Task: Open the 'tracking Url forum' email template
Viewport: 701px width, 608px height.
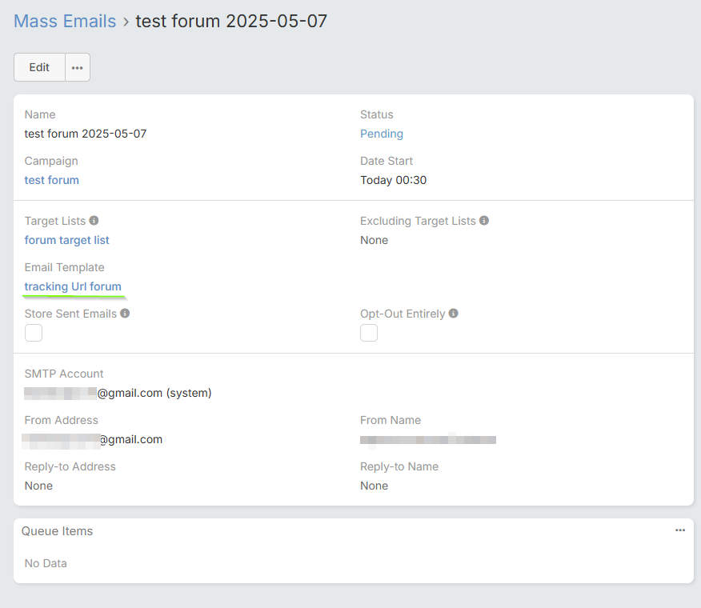Action: tap(73, 286)
